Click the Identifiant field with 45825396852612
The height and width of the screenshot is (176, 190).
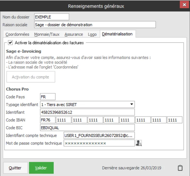87,112
